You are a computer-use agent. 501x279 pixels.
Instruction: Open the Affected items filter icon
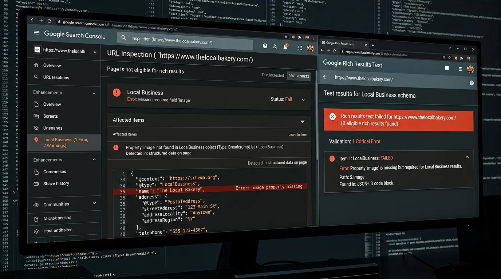(x=302, y=121)
